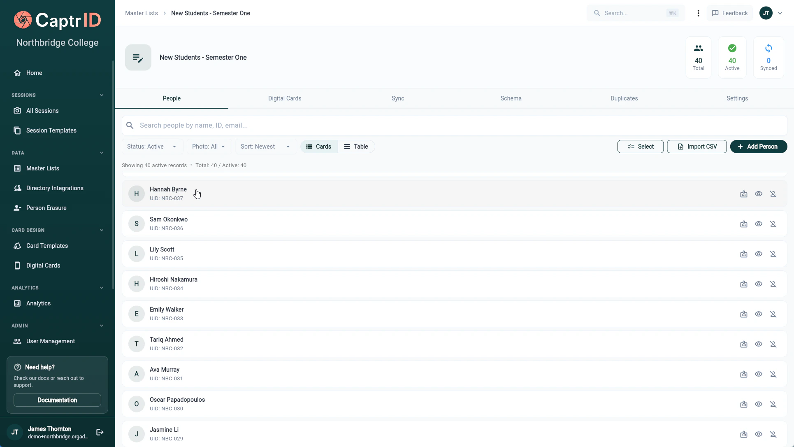
Task: Click the Synced status refresh icon
Action: 768,49
